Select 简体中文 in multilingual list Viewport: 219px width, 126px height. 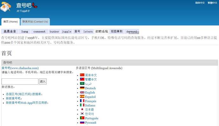click(x=91, y=75)
